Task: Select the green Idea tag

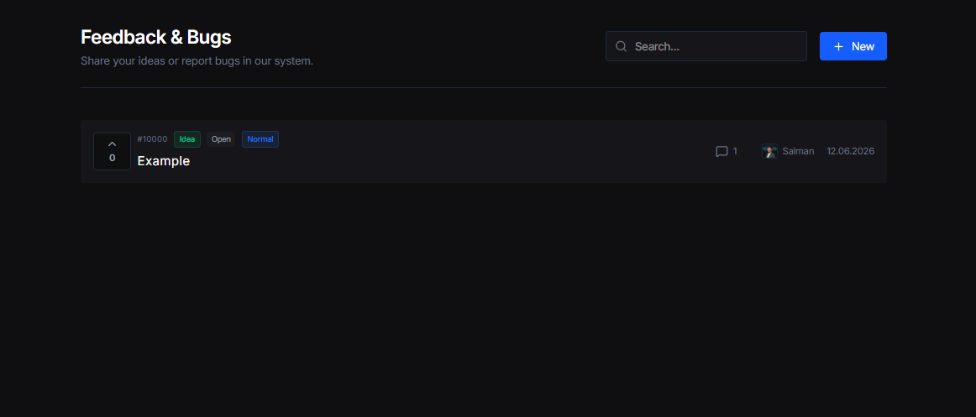Action: click(x=186, y=139)
